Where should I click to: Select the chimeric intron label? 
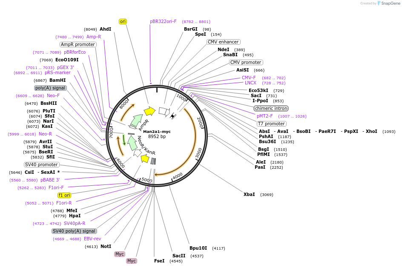pyautogui.click(x=271, y=108)
